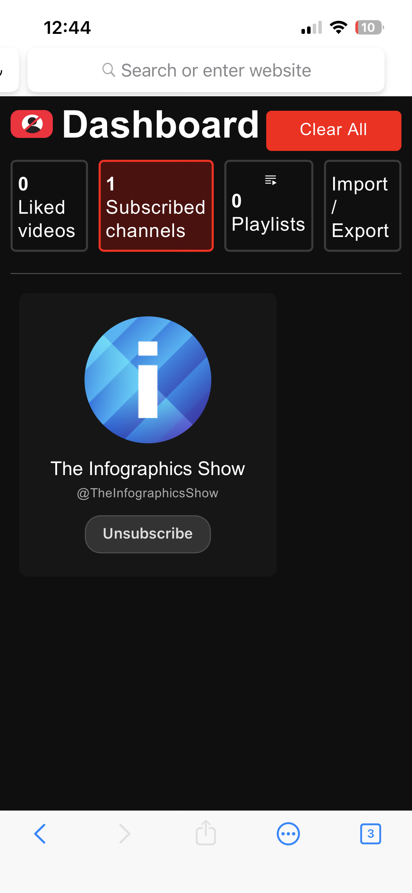Viewport: 412px width, 893px height.
Task: Tap the red Dashboard logo icon
Action: (32, 124)
